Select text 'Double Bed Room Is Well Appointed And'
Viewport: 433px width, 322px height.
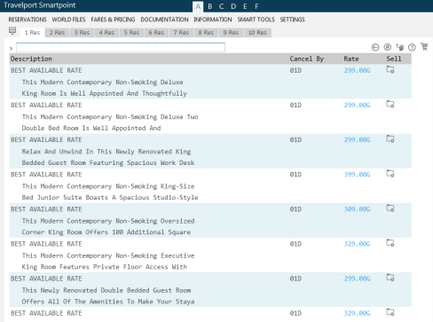point(91,128)
